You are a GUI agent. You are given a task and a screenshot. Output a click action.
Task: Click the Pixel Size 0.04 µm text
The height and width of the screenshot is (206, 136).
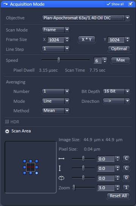pos(92,149)
